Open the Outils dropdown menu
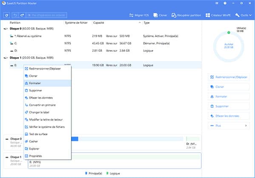 (243, 15)
